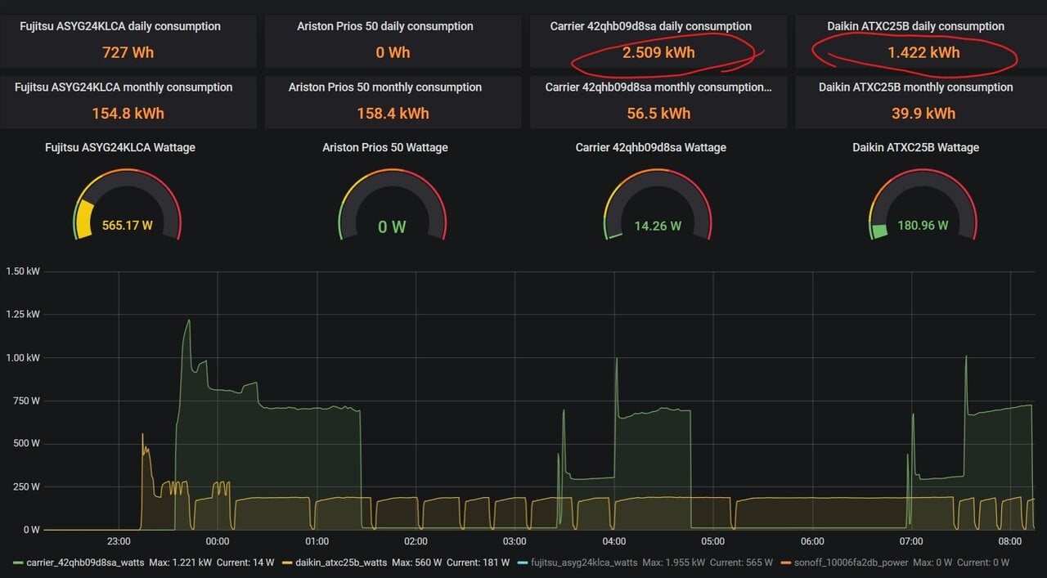The image size is (1047, 578).
Task: Click Current: 181 W in daikin legend
Action: click(x=478, y=562)
